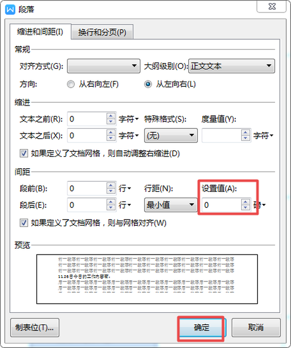Viewport: 291px width, 348px height.
Task: Open the 字符 unit dropdown for 度量值
Action: 263,135
